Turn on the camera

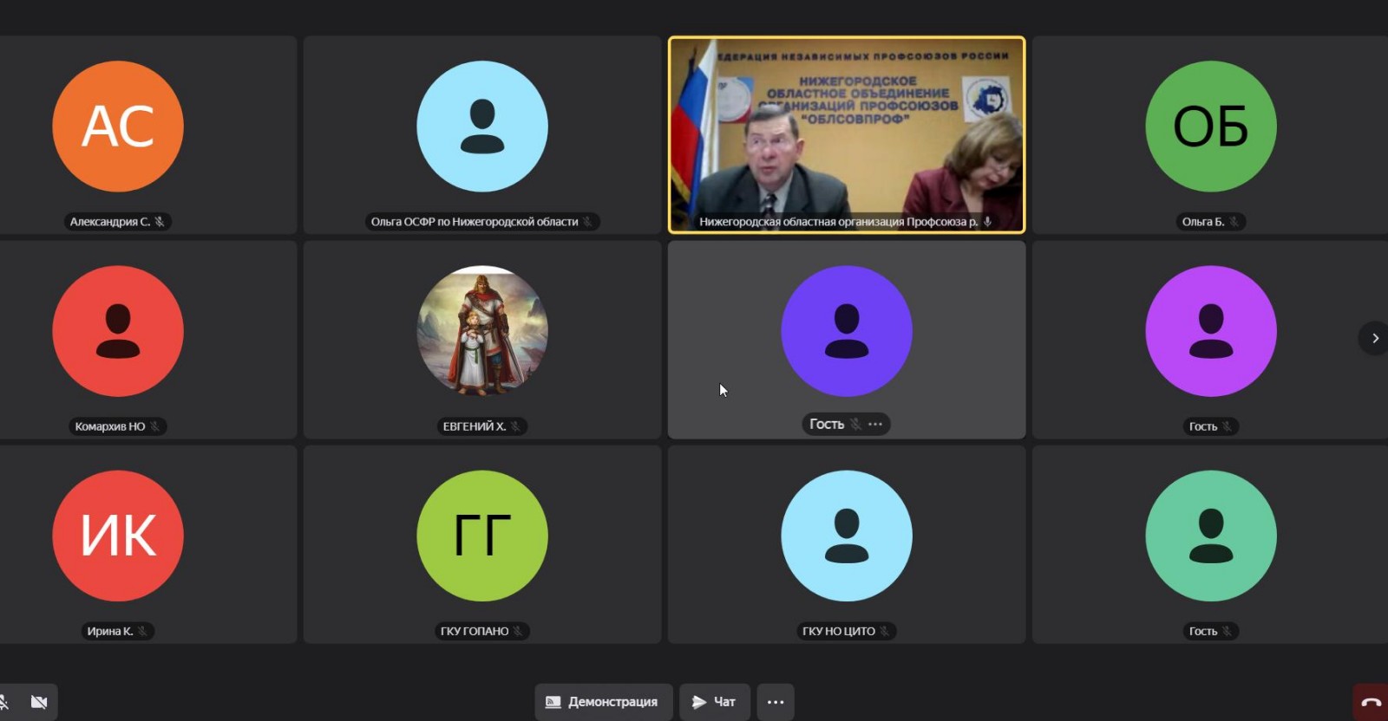pyautogui.click(x=39, y=702)
